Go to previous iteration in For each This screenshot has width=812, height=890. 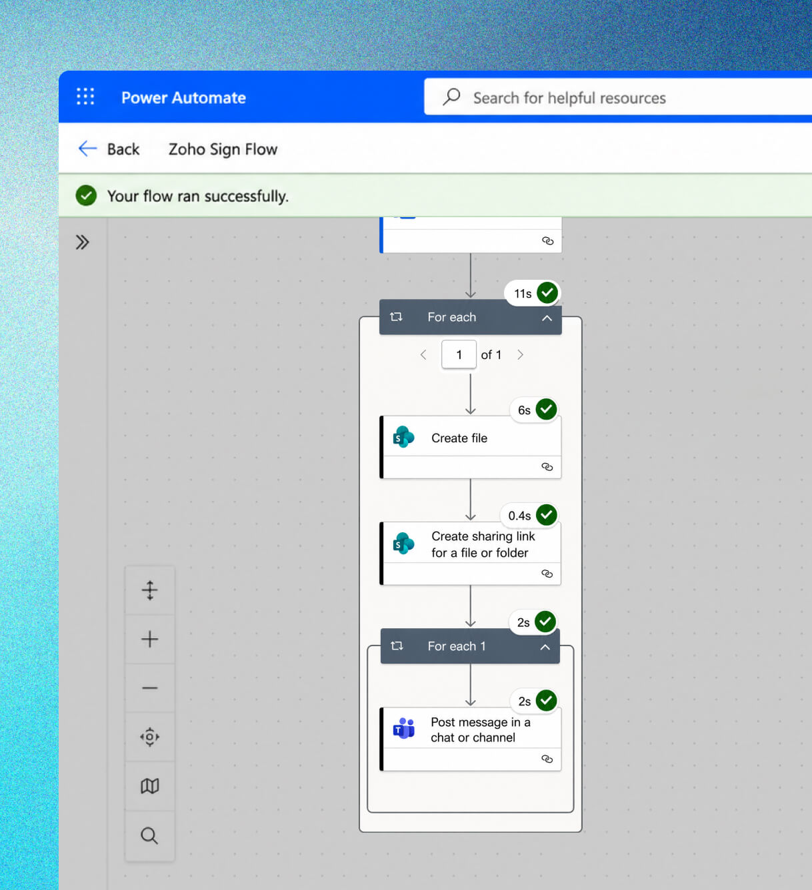pyautogui.click(x=423, y=354)
